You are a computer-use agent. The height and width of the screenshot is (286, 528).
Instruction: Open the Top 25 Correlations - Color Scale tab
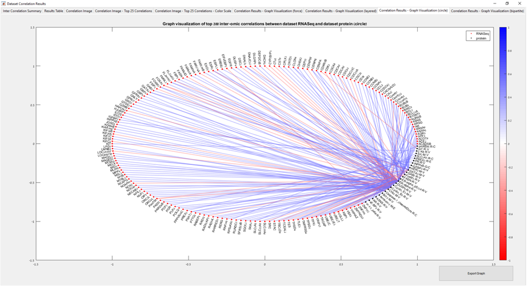point(193,11)
